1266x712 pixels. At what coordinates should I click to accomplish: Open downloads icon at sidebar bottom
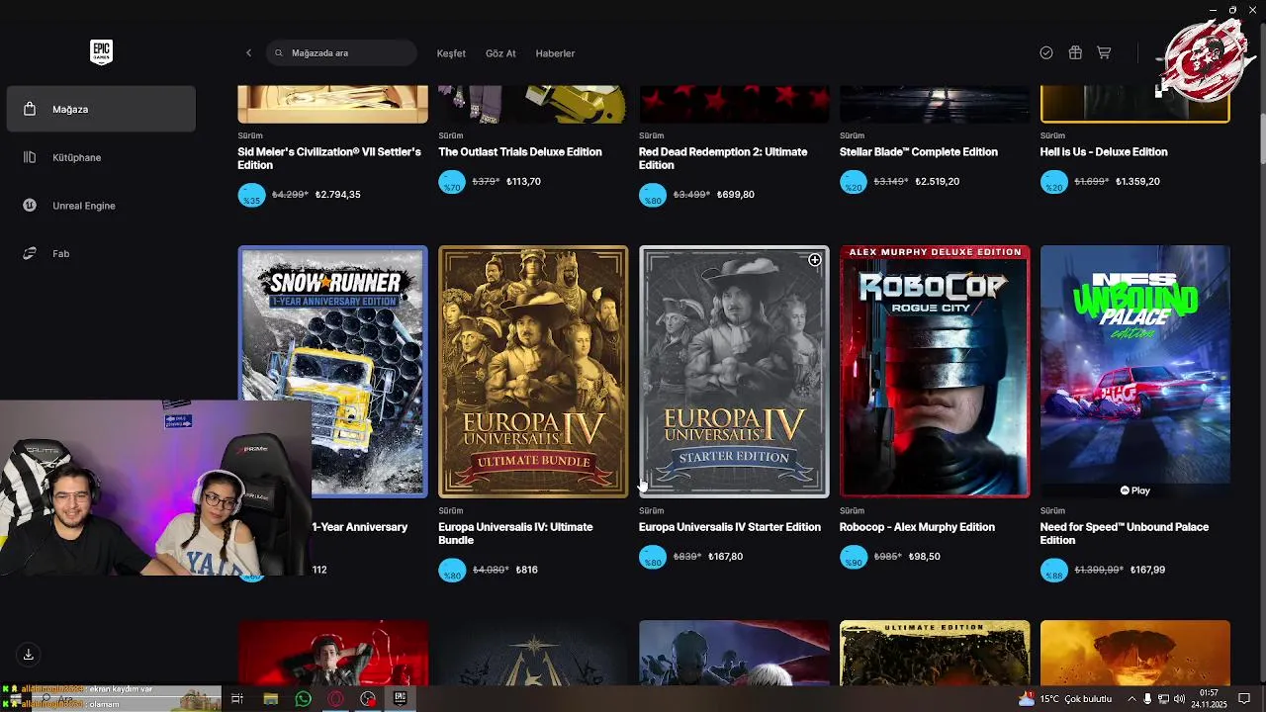coord(29,655)
